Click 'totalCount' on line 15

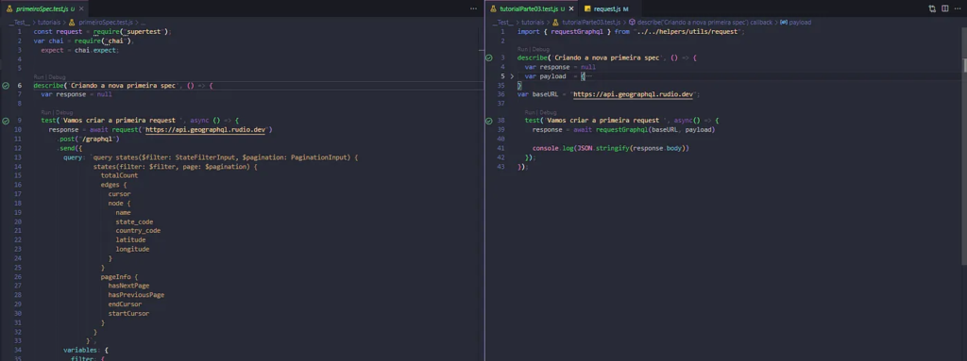tap(120, 175)
